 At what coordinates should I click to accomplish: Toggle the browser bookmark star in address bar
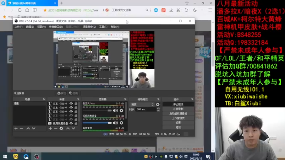tap(45, 10)
